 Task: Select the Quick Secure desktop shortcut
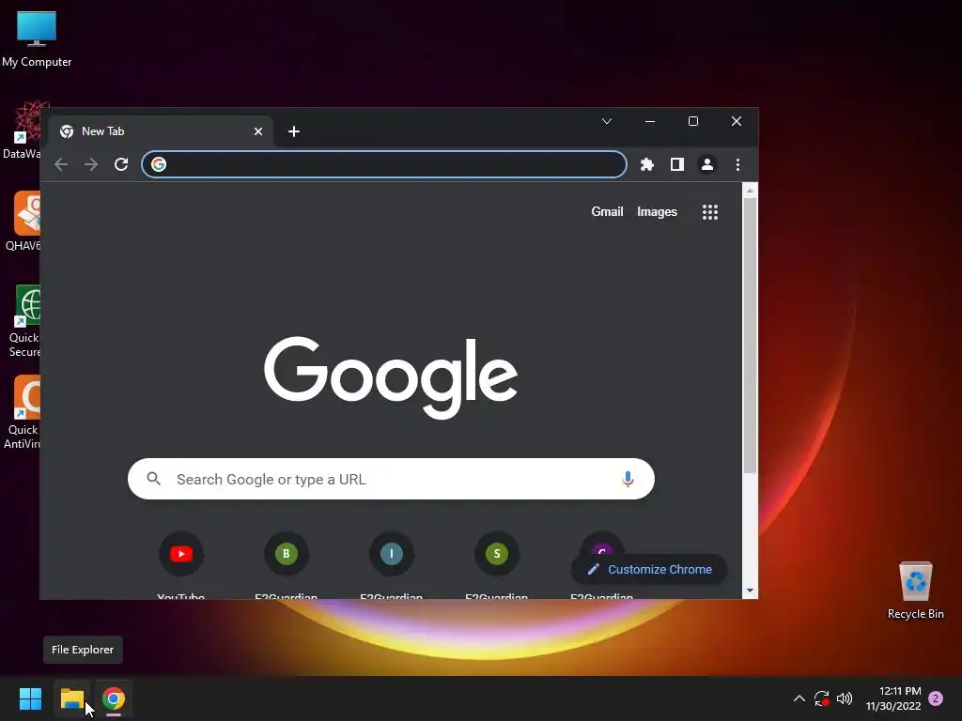click(x=23, y=321)
